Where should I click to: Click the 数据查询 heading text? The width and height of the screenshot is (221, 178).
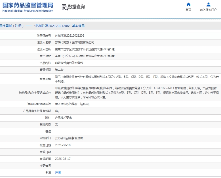76,7
